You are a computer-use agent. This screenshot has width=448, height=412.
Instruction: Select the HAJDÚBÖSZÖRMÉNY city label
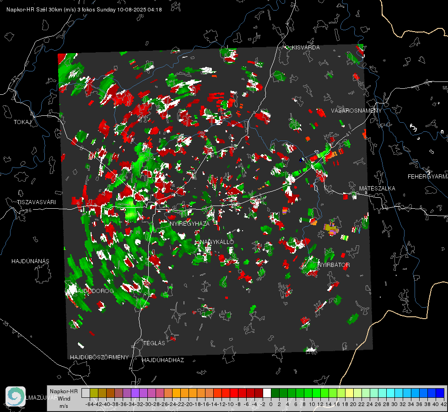[99, 358]
